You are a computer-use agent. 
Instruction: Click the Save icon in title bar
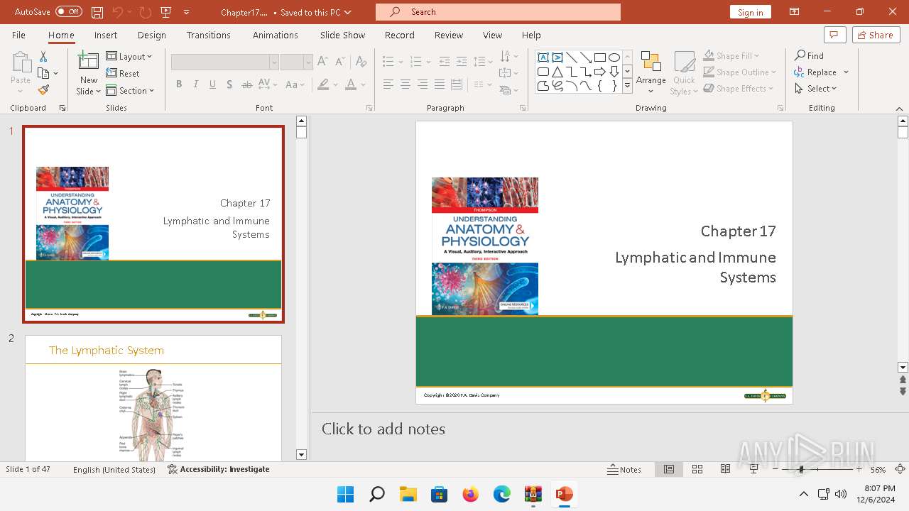pos(97,12)
